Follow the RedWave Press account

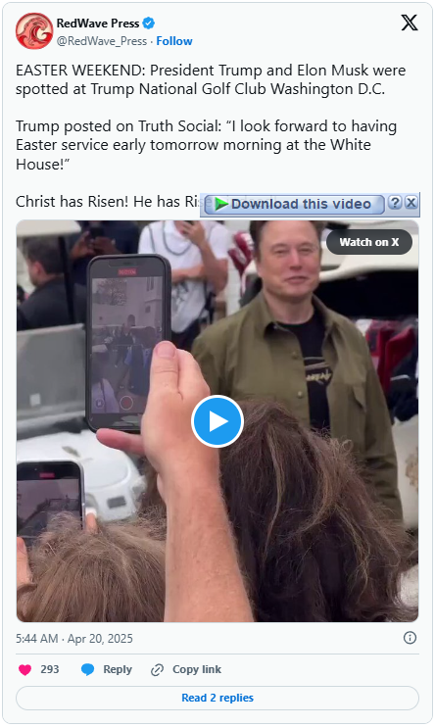click(x=174, y=41)
